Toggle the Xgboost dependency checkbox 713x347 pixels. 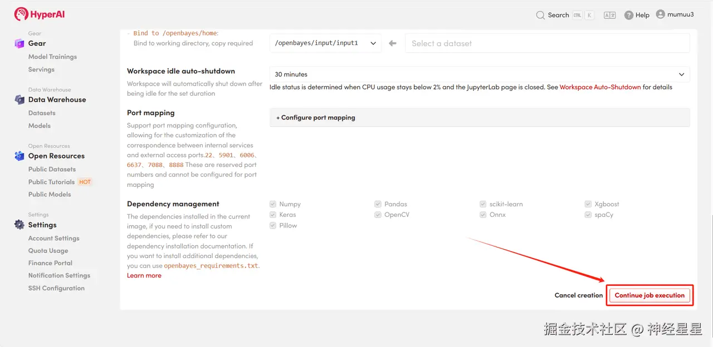point(589,204)
